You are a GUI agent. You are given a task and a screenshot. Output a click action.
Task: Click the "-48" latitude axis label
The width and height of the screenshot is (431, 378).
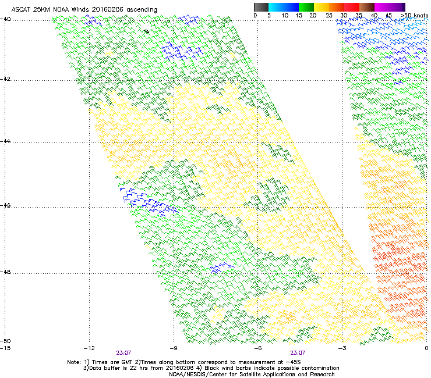[5, 272]
